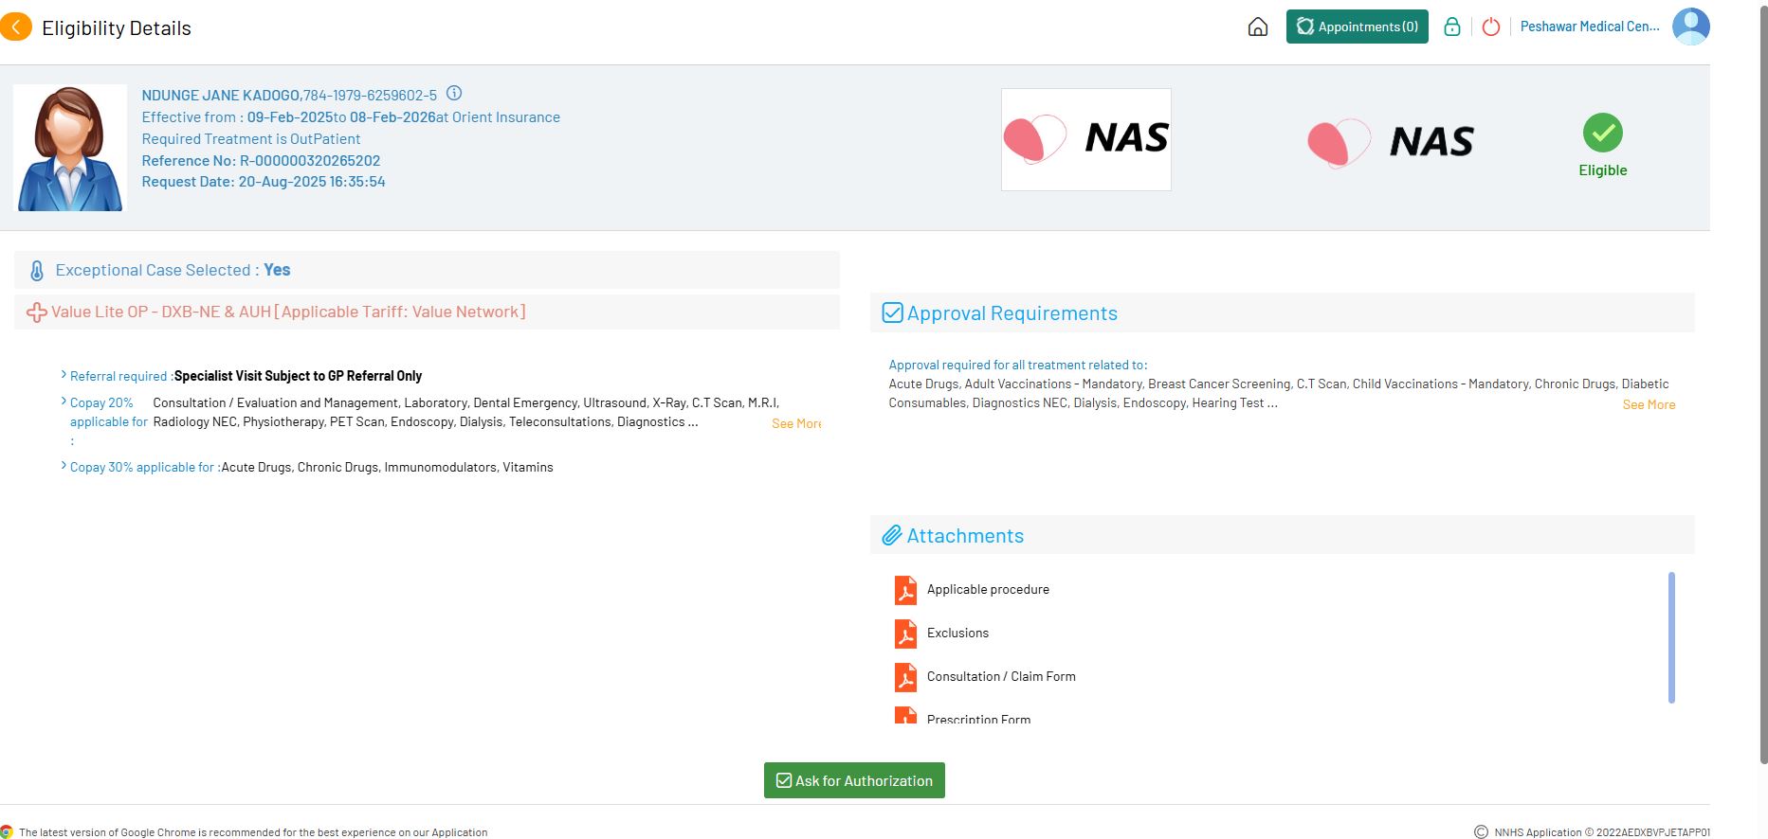Click the orange back arrow button
Viewport: 1768px width, 839px height.
coord(16,27)
